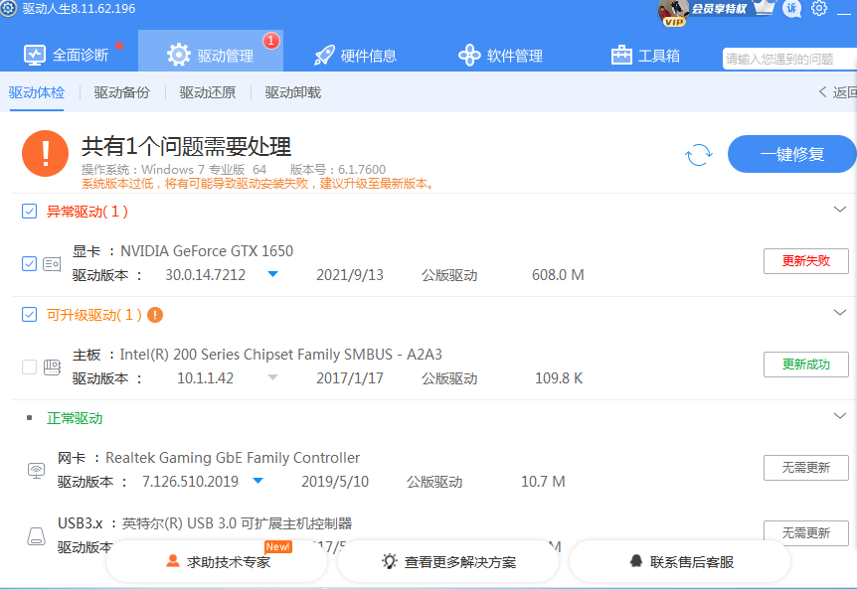
Task: Collapse the 可升级驱动 section chevron
Action: point(840,312)
